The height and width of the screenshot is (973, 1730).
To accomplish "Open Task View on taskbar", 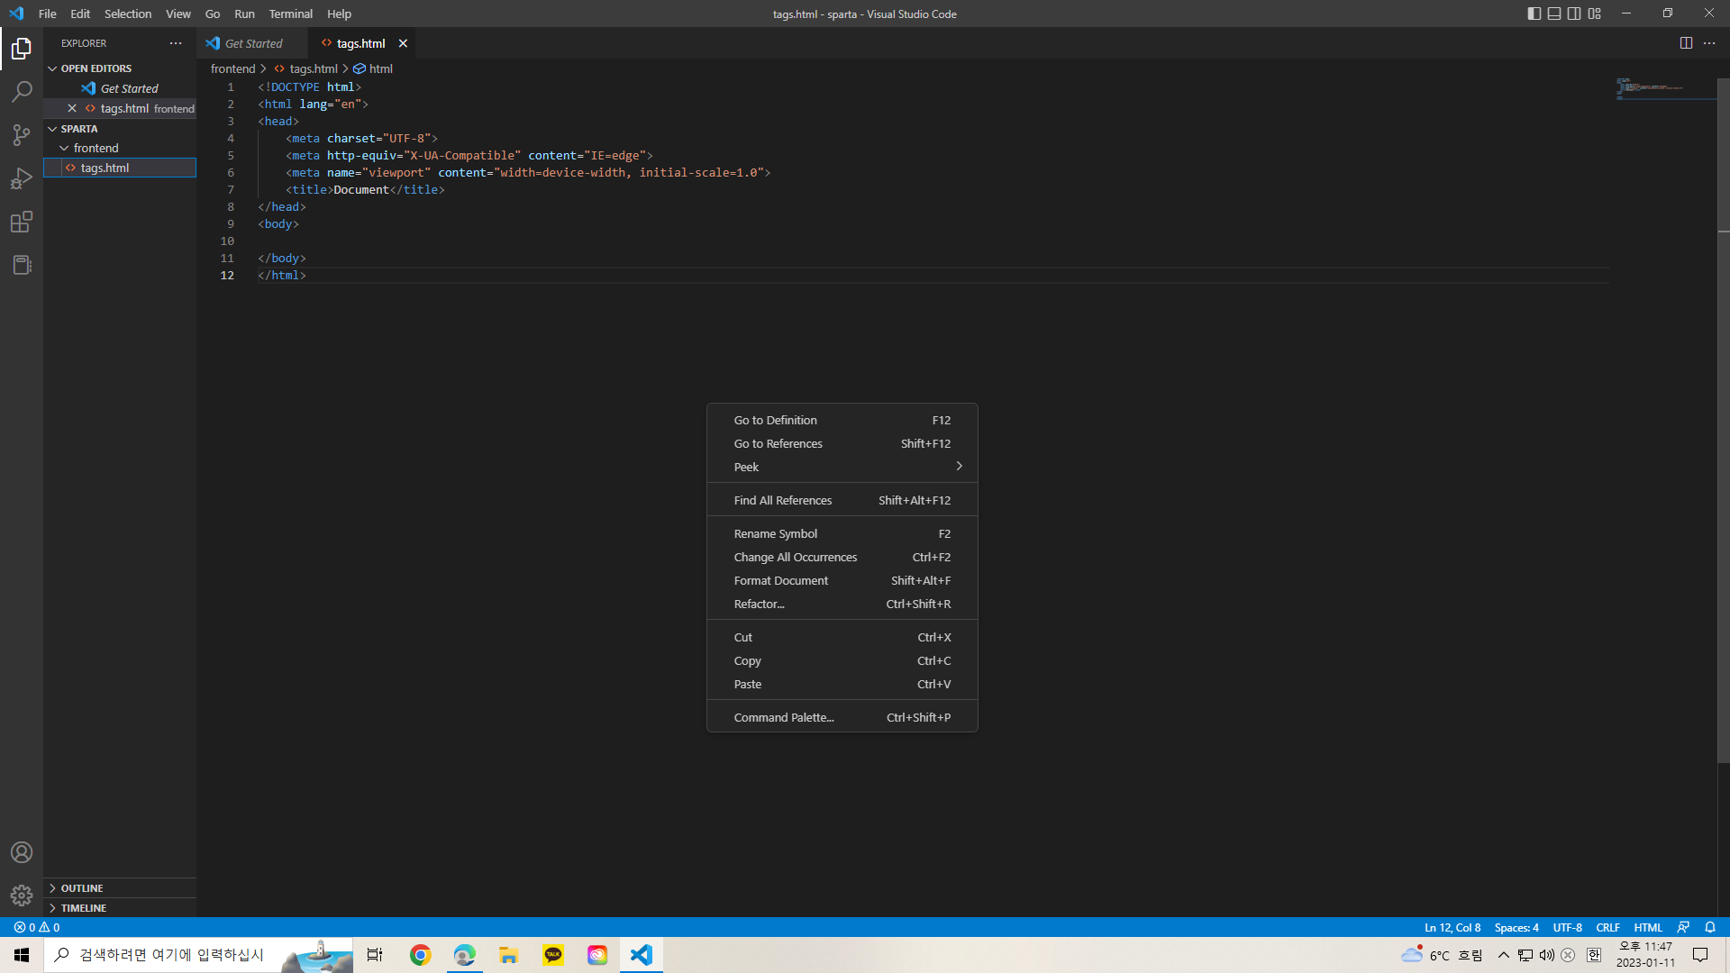I will pos(375,955).
